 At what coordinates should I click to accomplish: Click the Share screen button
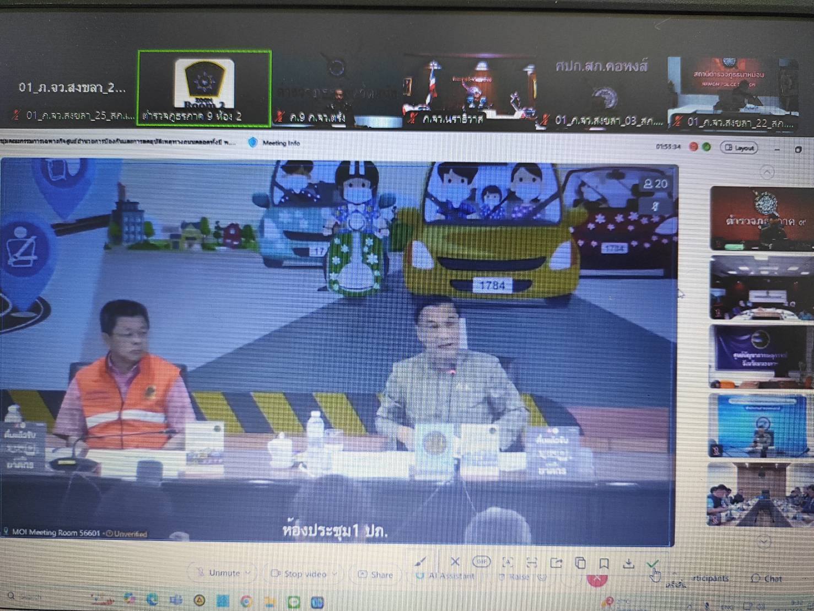coord(376,575)
